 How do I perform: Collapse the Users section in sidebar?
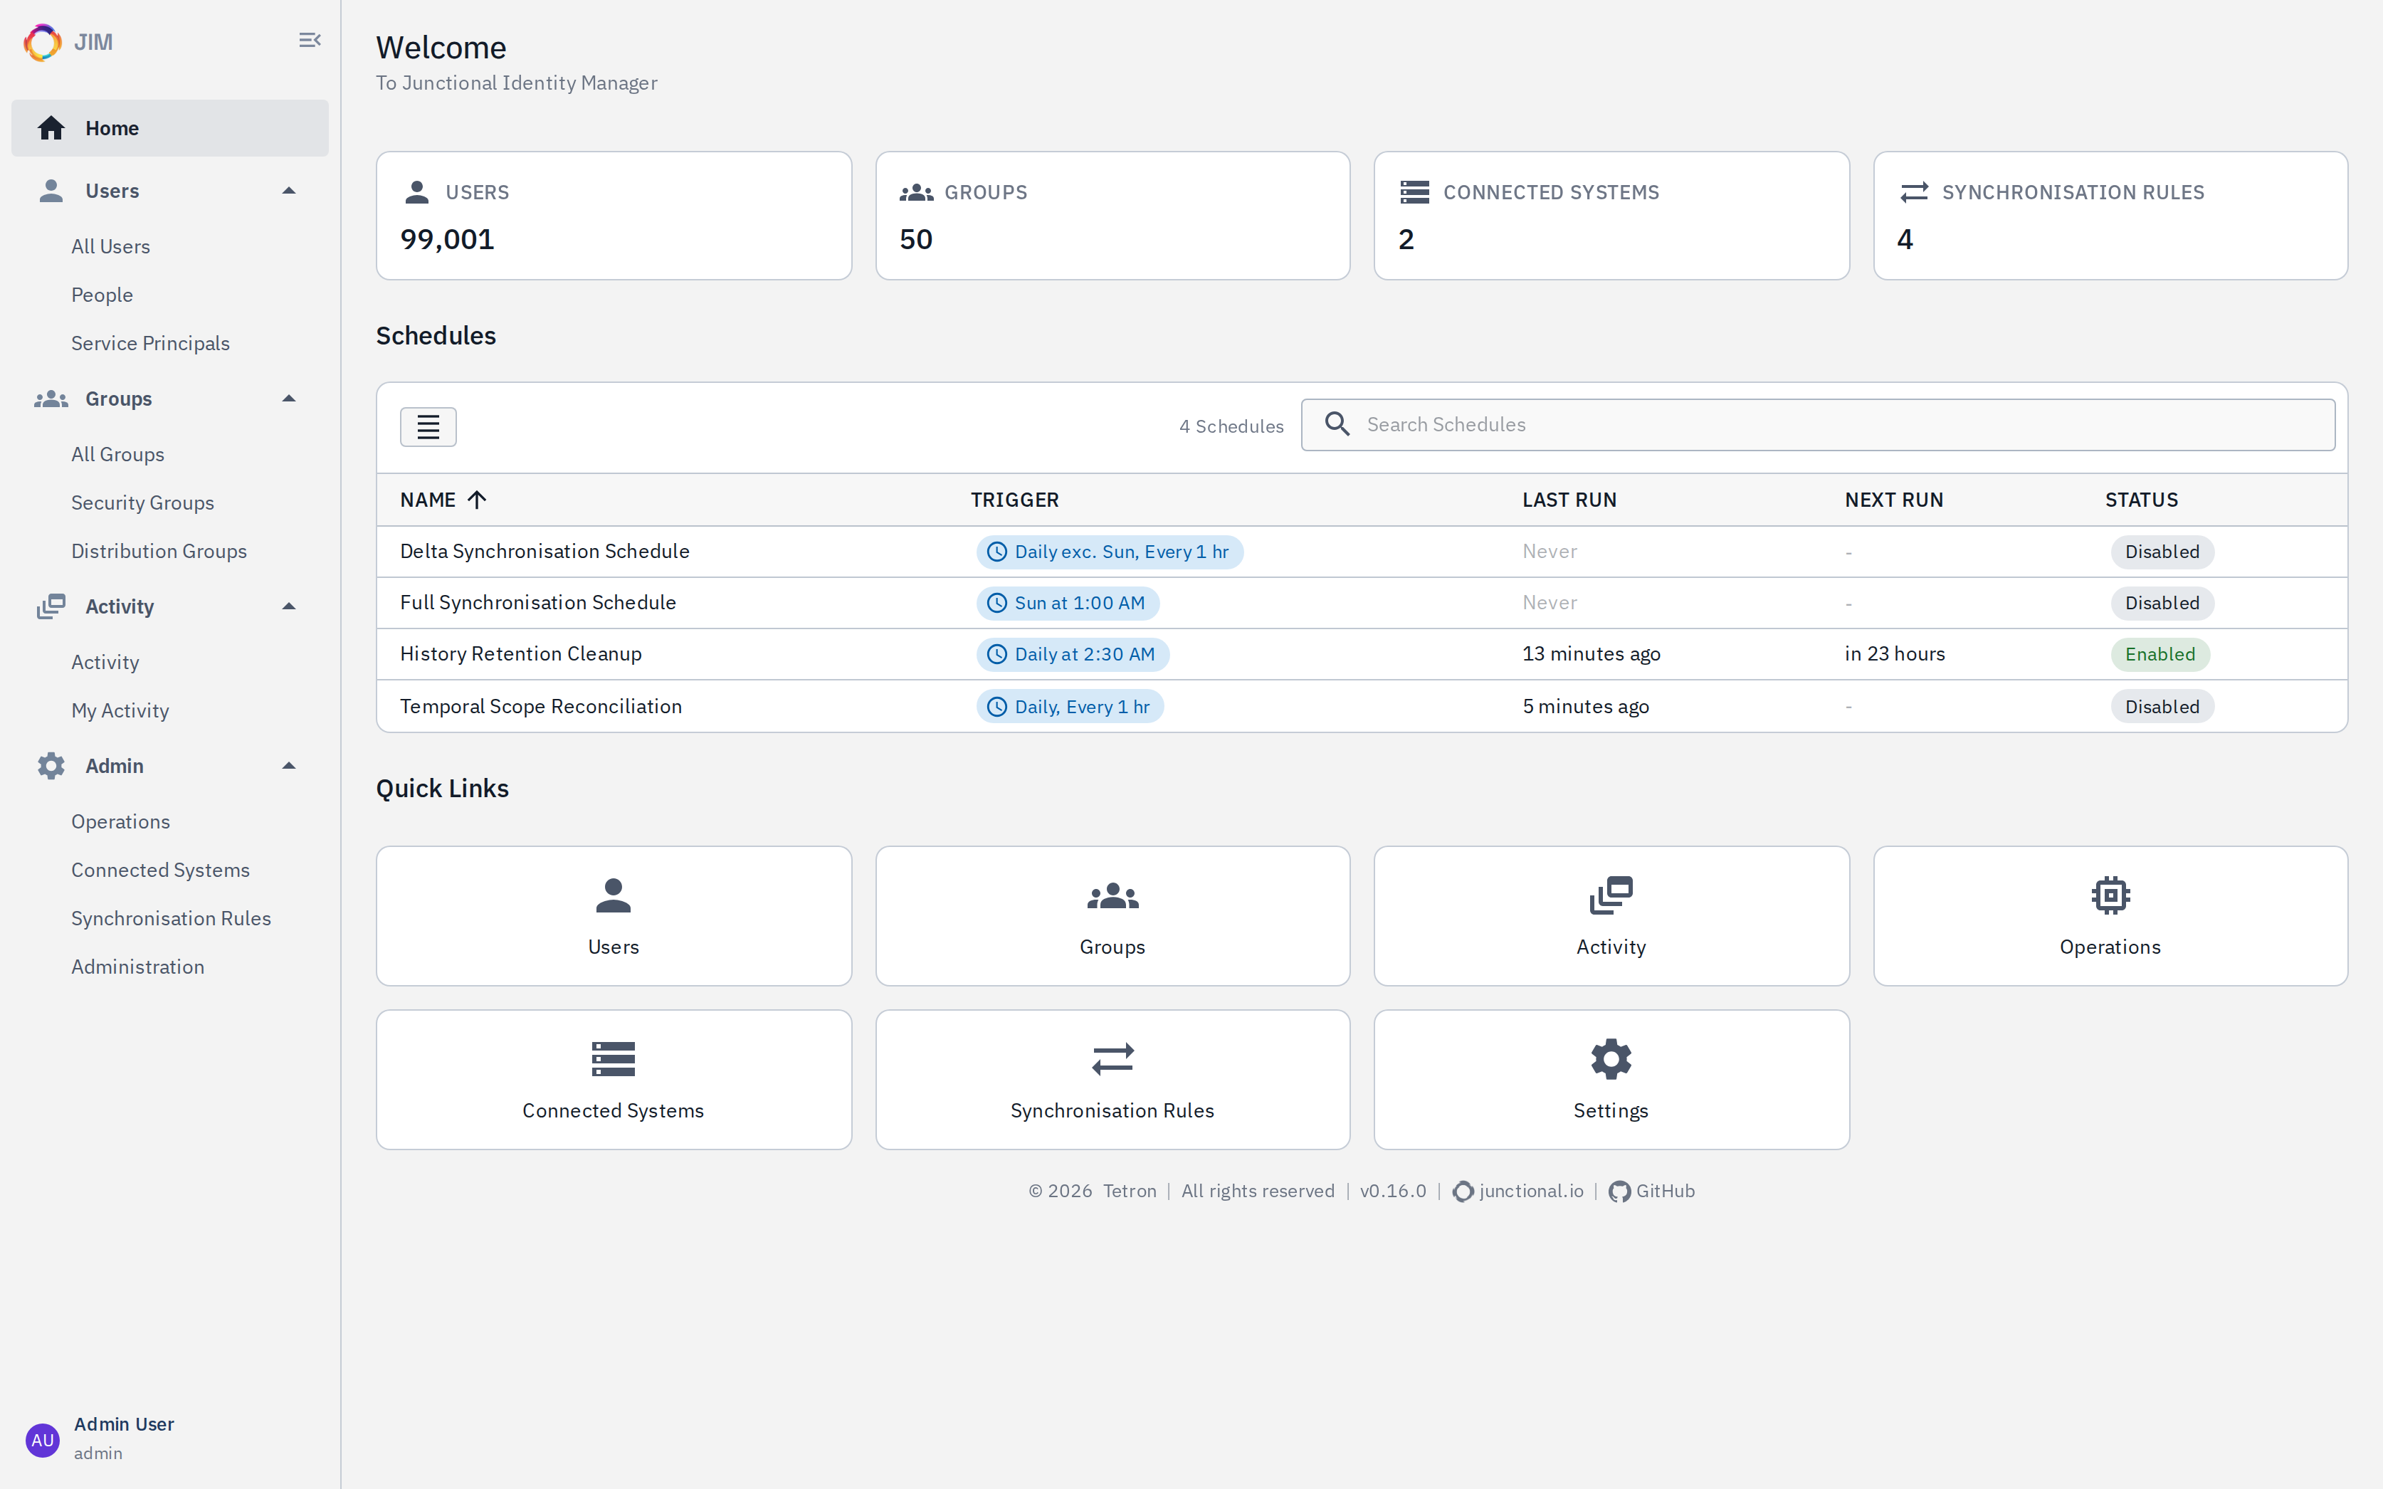(x=288, y=191)
